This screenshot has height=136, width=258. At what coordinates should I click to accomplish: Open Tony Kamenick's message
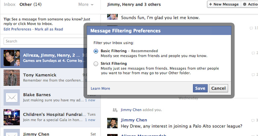click(44, 78)
